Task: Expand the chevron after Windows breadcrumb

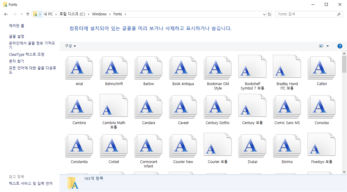Action: pos(110,14)
